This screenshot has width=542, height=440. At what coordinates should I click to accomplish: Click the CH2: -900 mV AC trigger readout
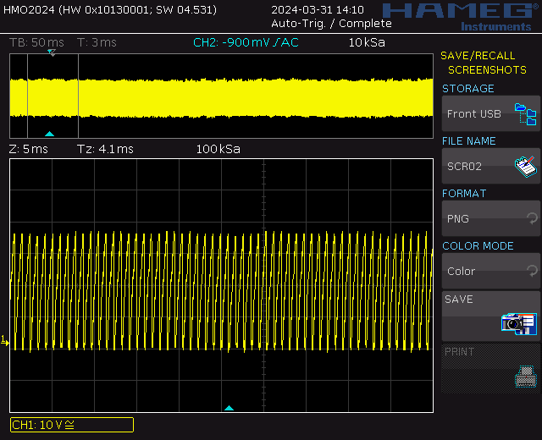(x=246, y=43)
